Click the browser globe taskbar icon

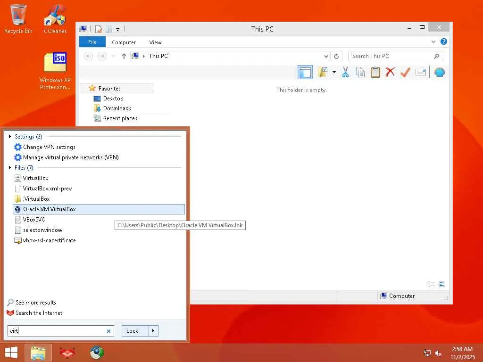pyautogui.click(x=96, y=353)
